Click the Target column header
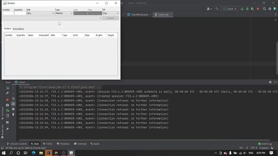Screen dimensions: 278x156 112,35
